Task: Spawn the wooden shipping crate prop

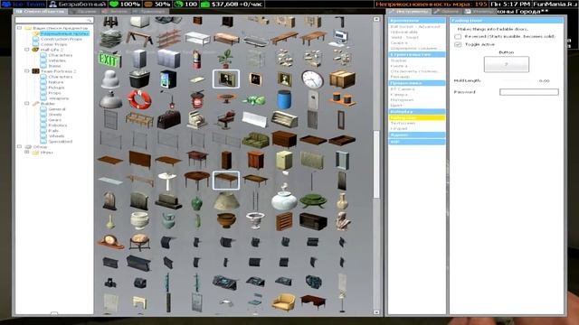Action: (x=342, y=79)
